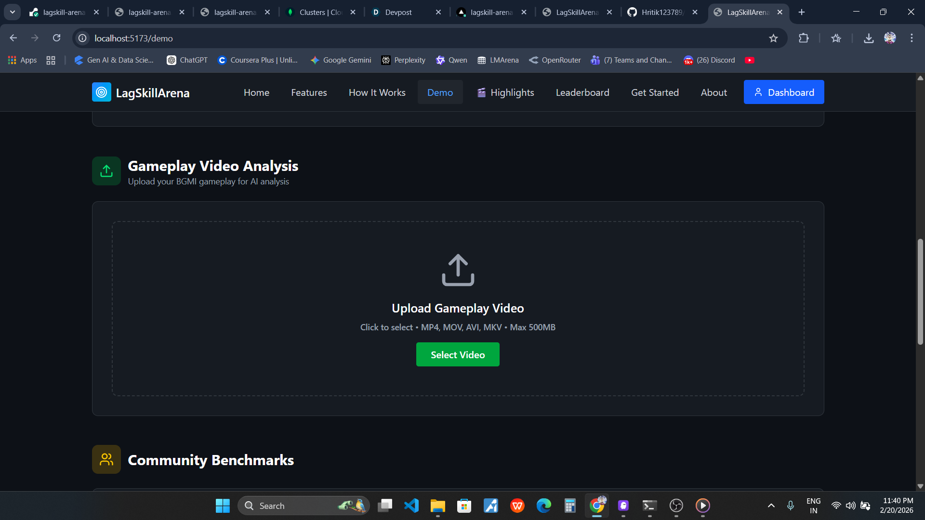Screen dimensions: 925x520
Task: Go to the Leaderboard nav item
Action: coord(582,92)
